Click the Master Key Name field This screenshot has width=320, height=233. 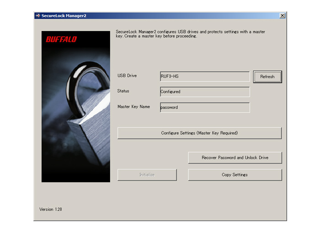coord(205,107)
